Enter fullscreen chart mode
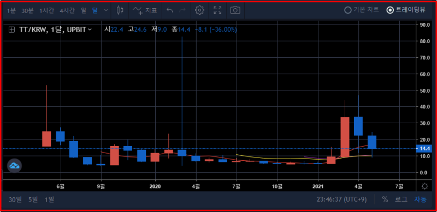This screenshot has height=212, width=437. tap(217, 10)
